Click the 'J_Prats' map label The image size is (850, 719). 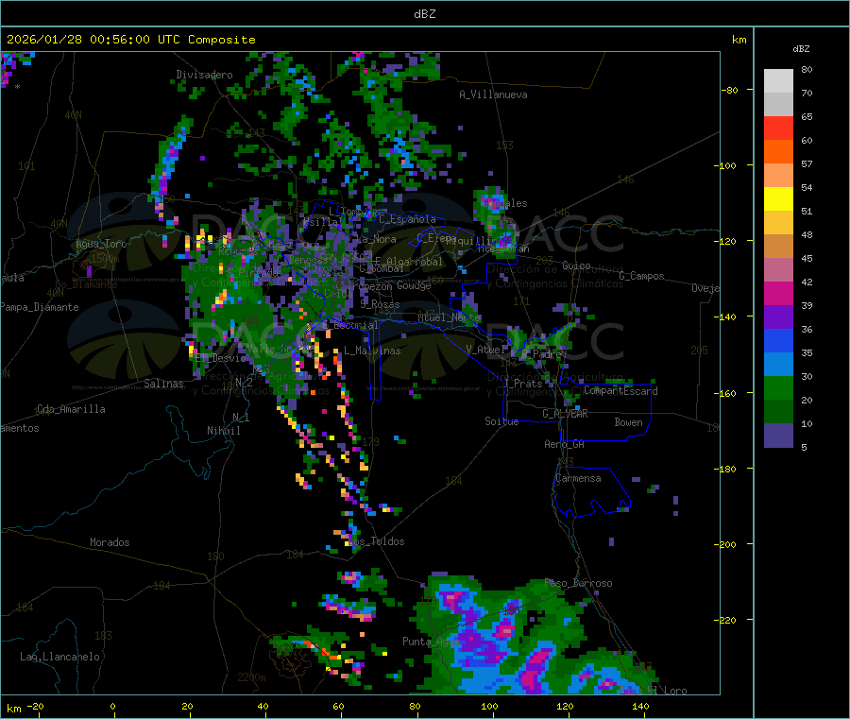[522, 384]
